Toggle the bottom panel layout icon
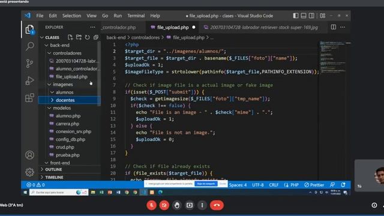Screen dimensions: 384x216 (x=304, y=16)
